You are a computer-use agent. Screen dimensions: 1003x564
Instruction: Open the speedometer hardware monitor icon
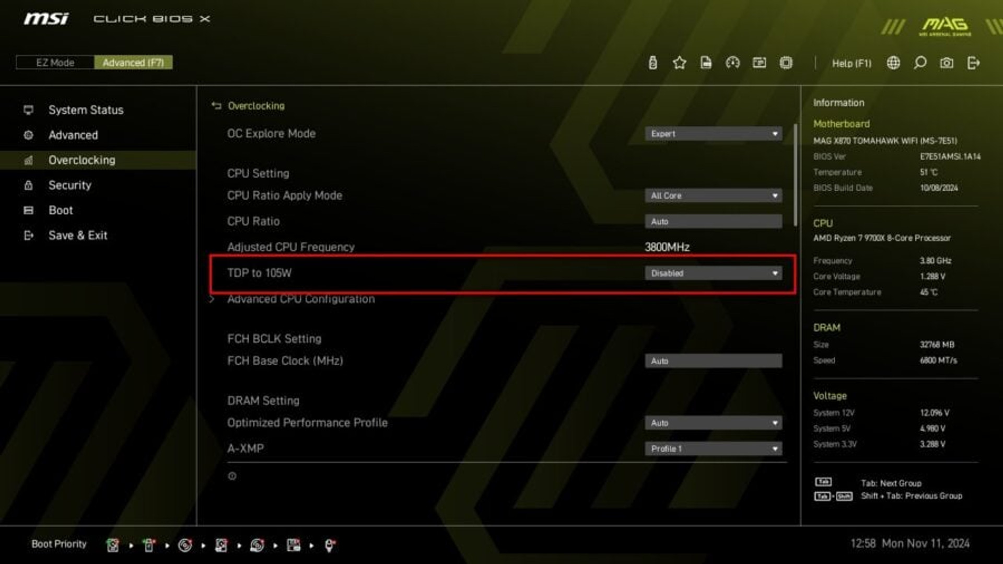coord(732,63)
